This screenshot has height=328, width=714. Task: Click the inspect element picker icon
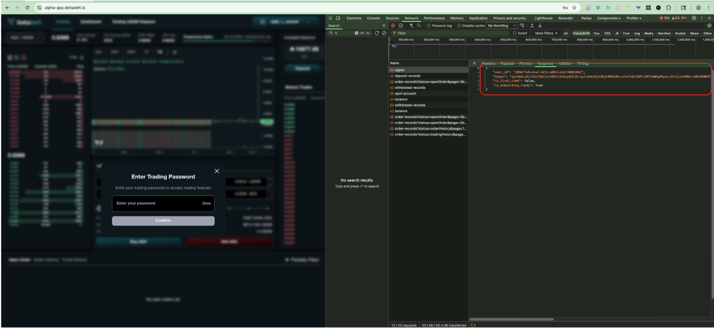330,18
